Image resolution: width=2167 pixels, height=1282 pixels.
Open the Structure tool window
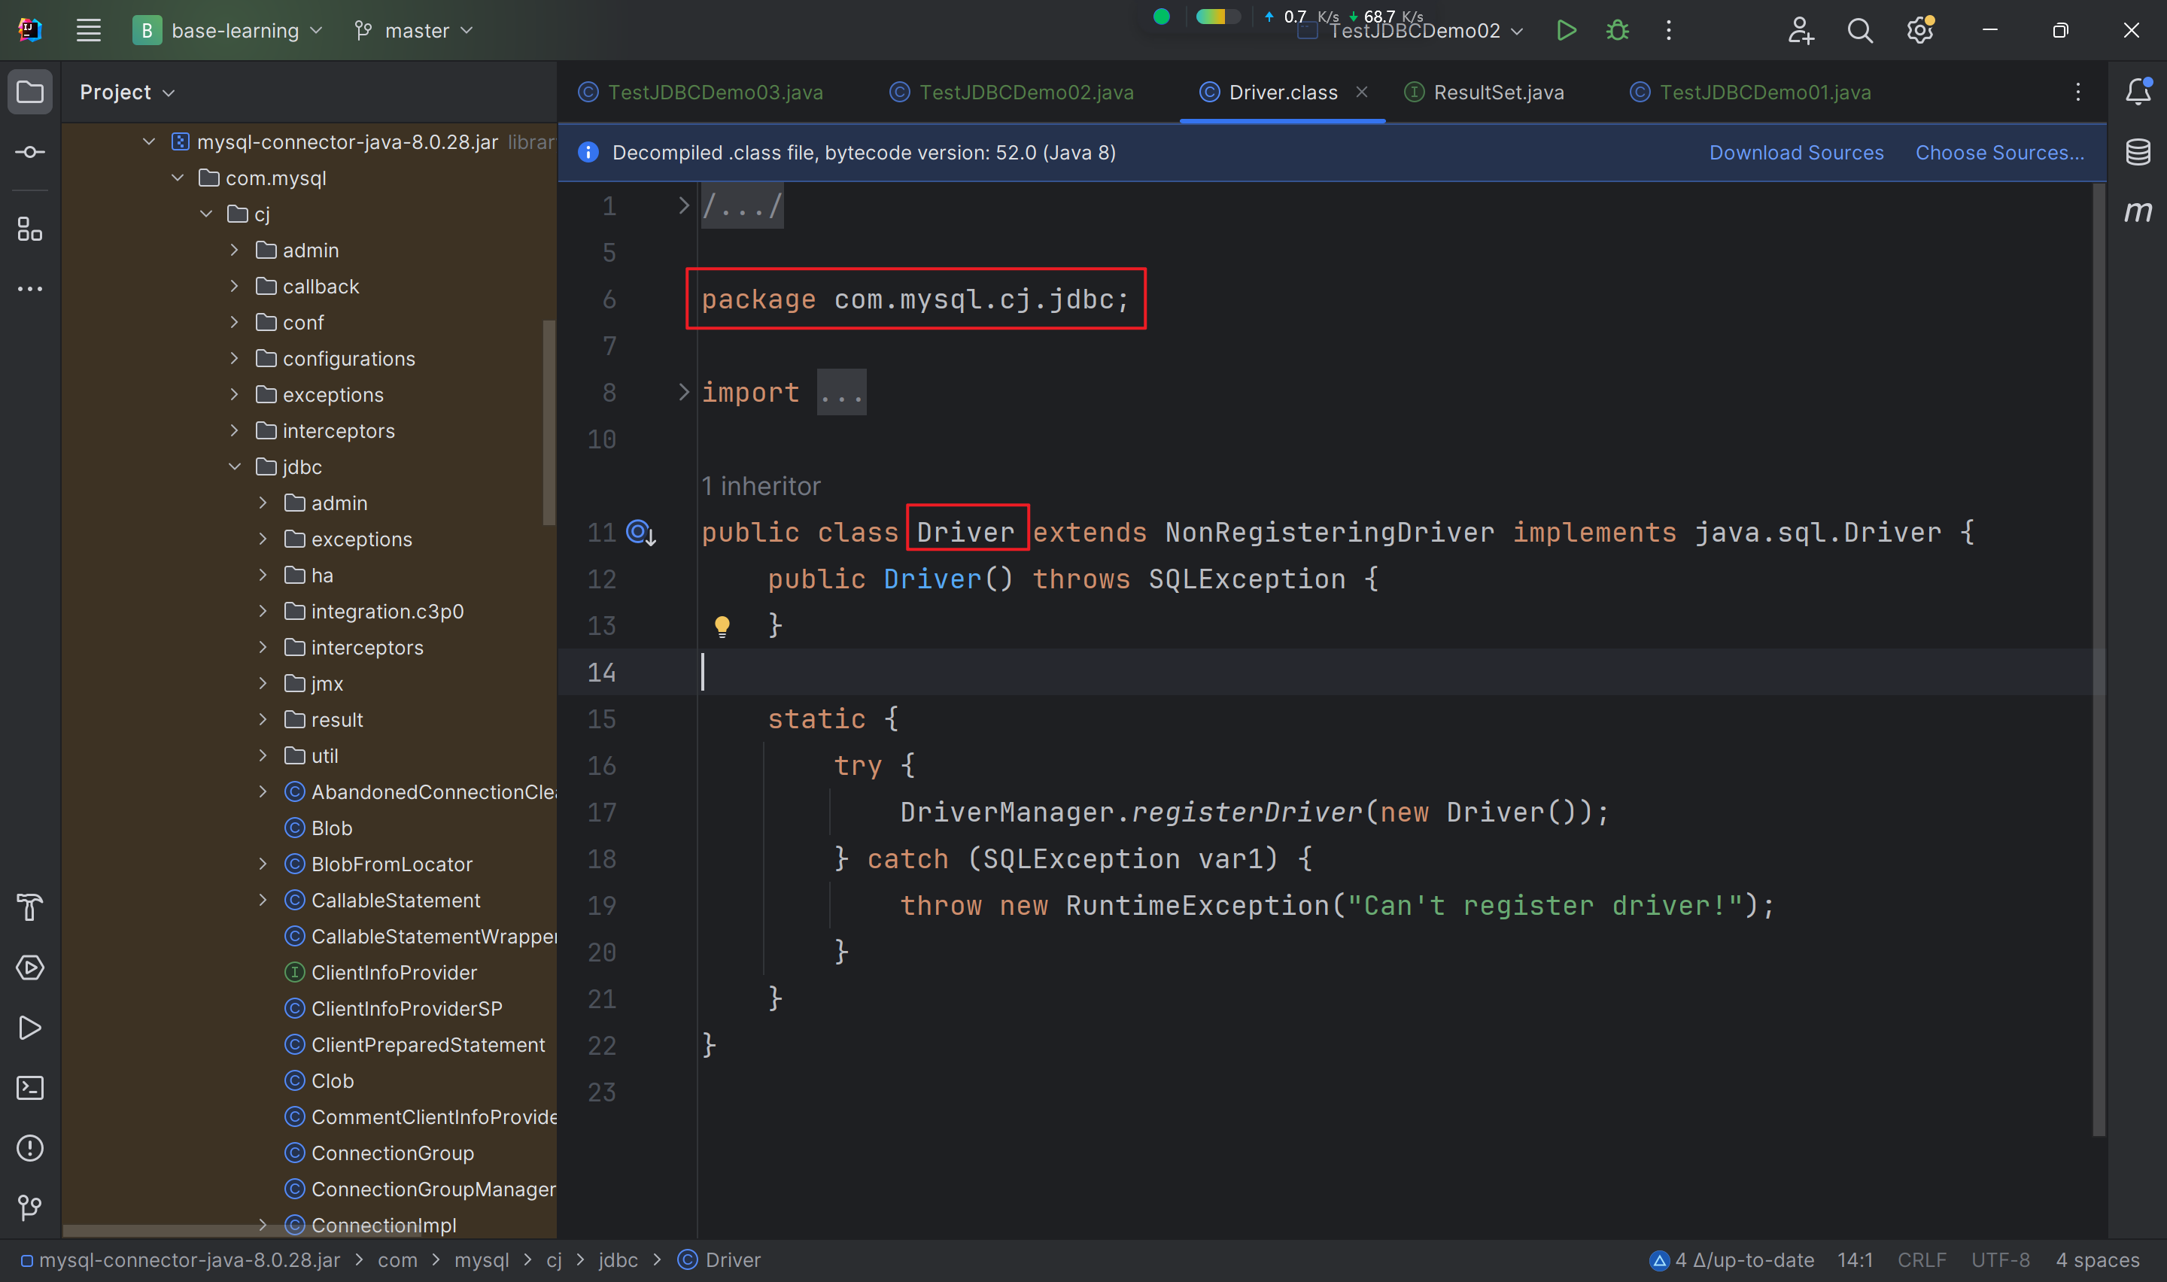point(30,229)
